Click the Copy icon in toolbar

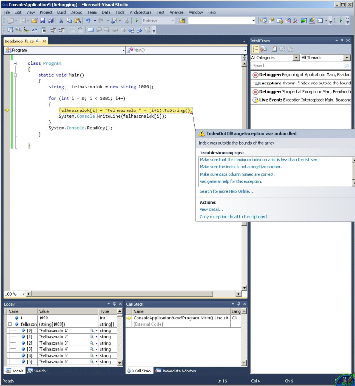[x=69, y=21]
